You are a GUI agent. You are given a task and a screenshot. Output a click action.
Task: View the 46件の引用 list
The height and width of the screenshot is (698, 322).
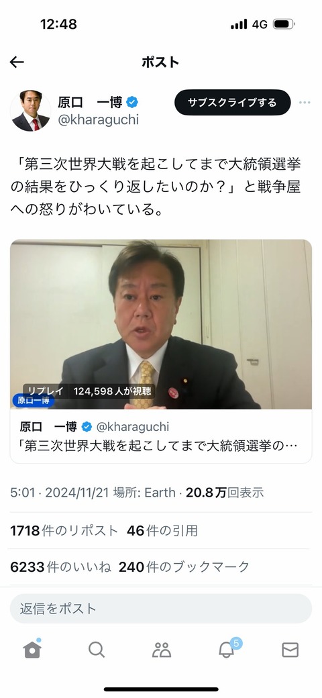162,531
